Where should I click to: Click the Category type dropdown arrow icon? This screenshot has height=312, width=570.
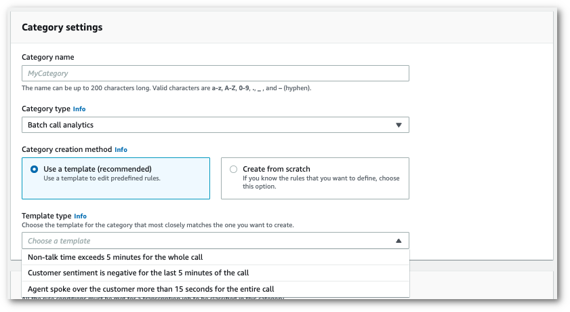399,125
